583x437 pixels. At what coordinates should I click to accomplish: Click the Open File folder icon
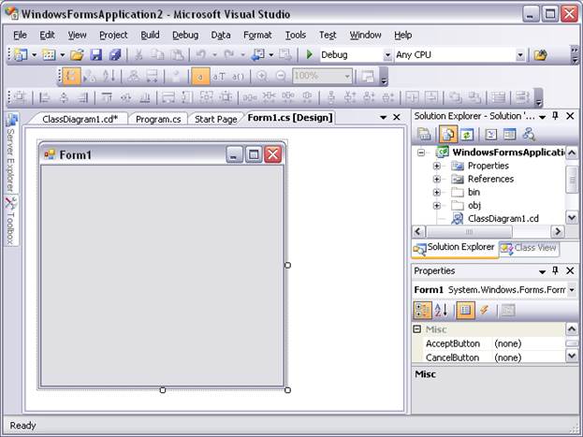click(77, 55)
